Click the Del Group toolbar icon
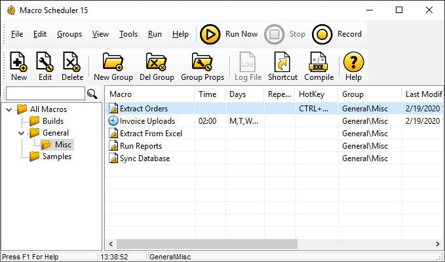445x262 pixels. 156,62
